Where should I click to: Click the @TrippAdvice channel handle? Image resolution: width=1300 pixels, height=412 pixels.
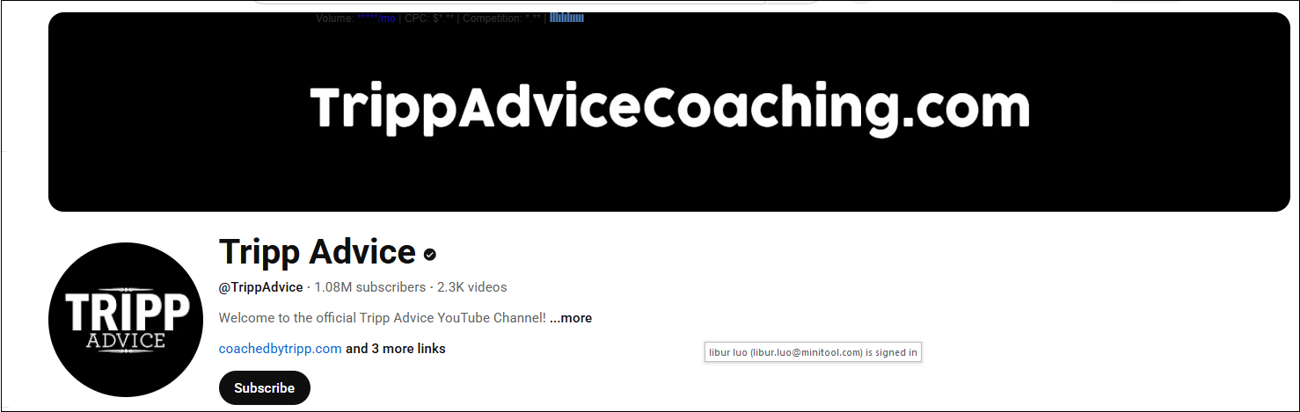[x=260, y=287]
